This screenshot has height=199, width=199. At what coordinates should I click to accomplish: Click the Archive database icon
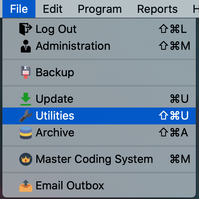click(26, 133)
